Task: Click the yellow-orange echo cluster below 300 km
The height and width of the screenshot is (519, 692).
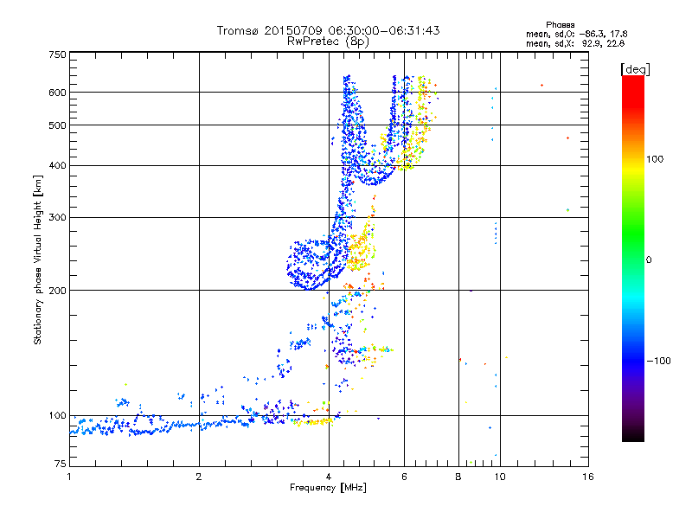Action: [x=361, y=249]
